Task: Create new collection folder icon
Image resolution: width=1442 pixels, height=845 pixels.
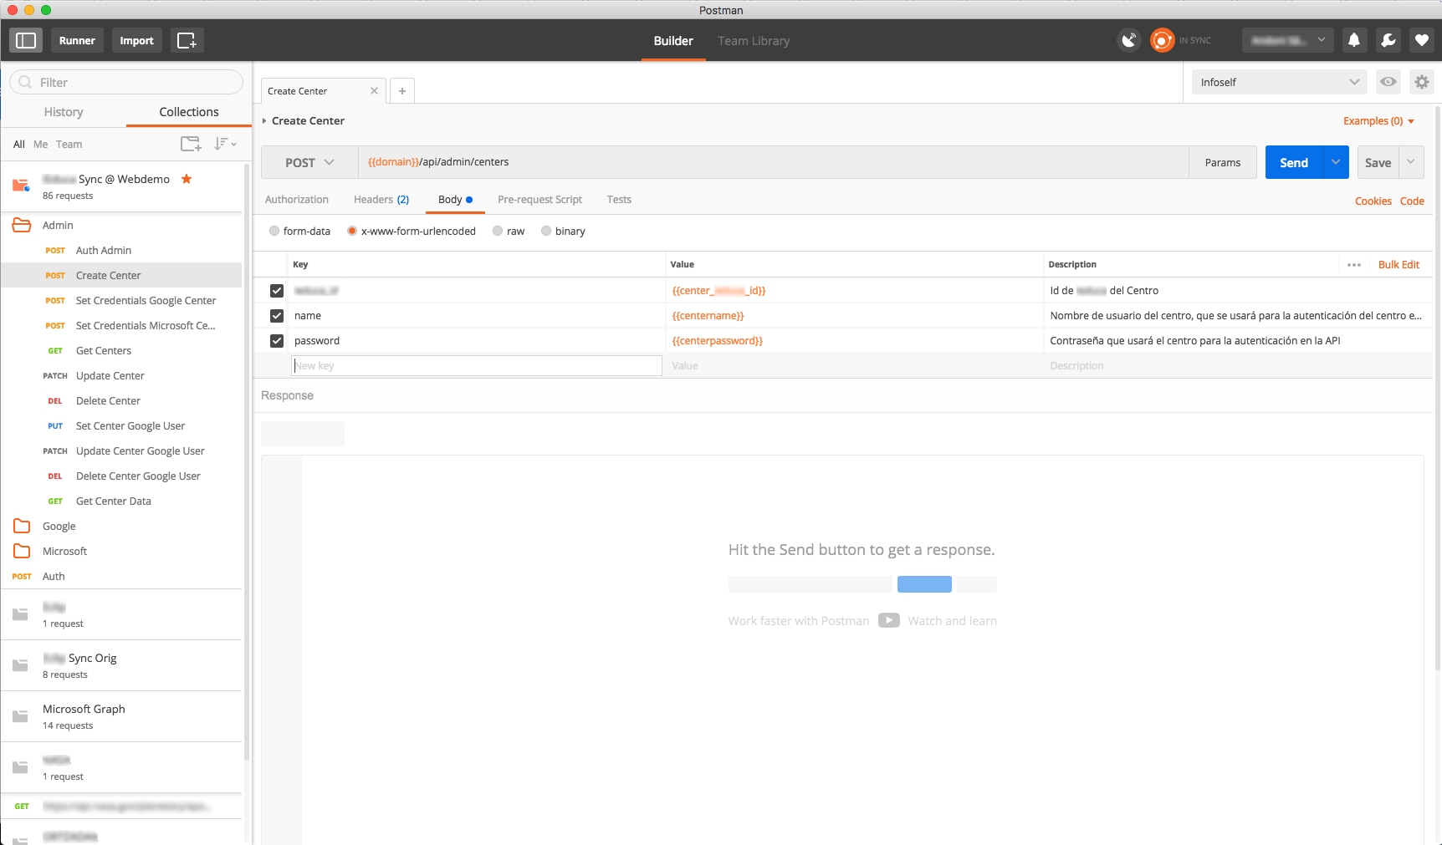Action: point(191,144)
